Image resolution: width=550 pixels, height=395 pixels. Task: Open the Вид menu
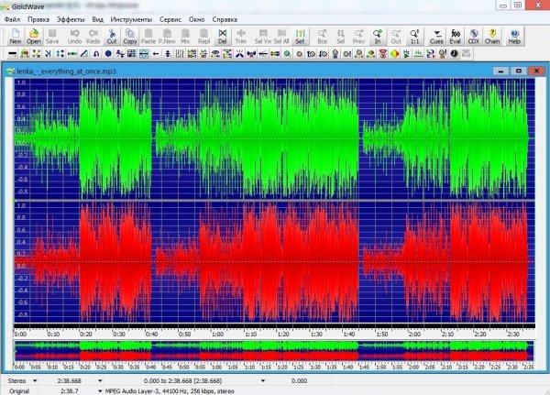97,19
